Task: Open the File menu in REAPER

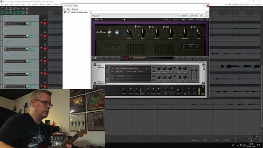Action: [x=2, y=5]
